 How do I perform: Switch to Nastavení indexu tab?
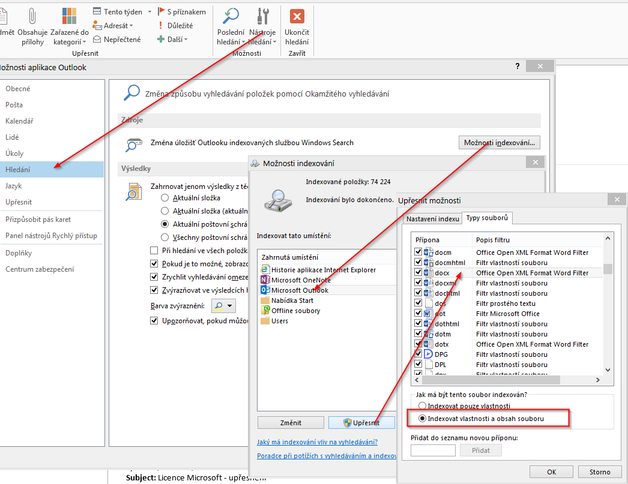tap(432, 219)
